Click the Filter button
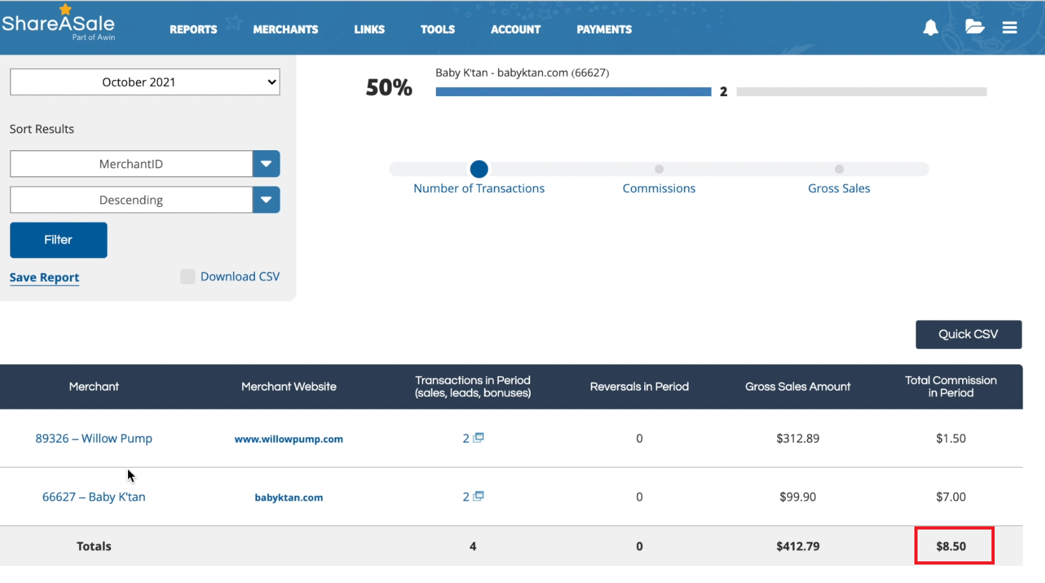The image size is (1045, 583). click(59, 240)
